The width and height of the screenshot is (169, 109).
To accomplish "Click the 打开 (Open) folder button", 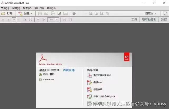I will (x=7, y=13).
